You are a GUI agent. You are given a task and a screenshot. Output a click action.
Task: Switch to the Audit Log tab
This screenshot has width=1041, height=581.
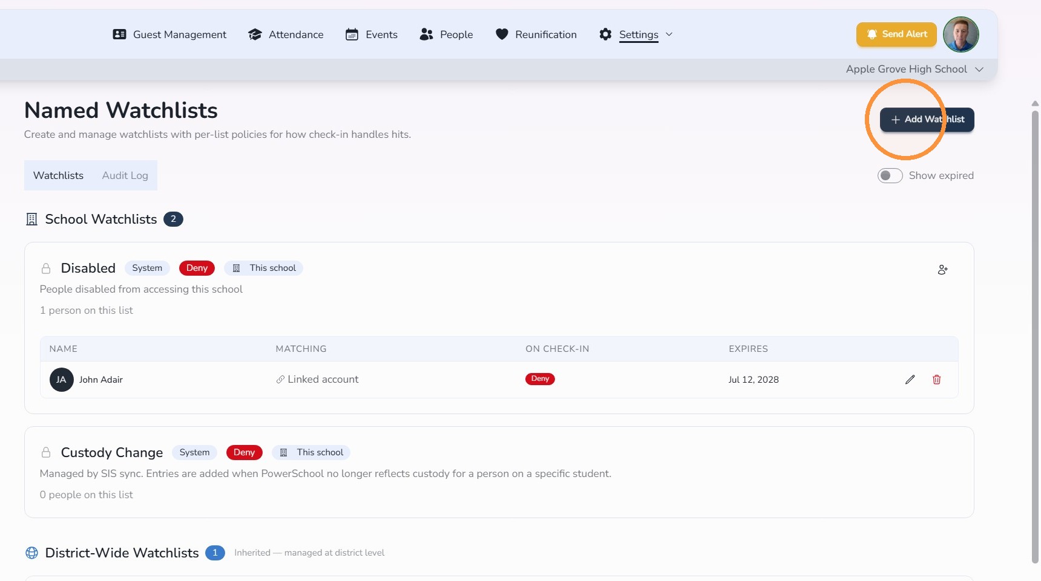tap(125, 175)
